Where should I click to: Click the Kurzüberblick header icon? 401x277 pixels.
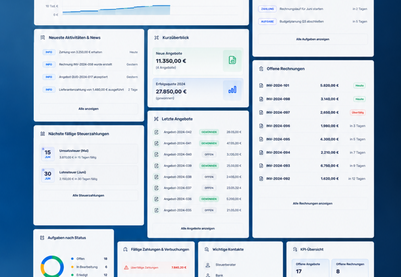click(x=156, y=38)
